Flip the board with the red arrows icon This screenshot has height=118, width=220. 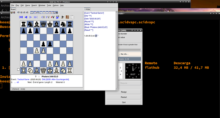pyautogui.click(x=67, y=17)
